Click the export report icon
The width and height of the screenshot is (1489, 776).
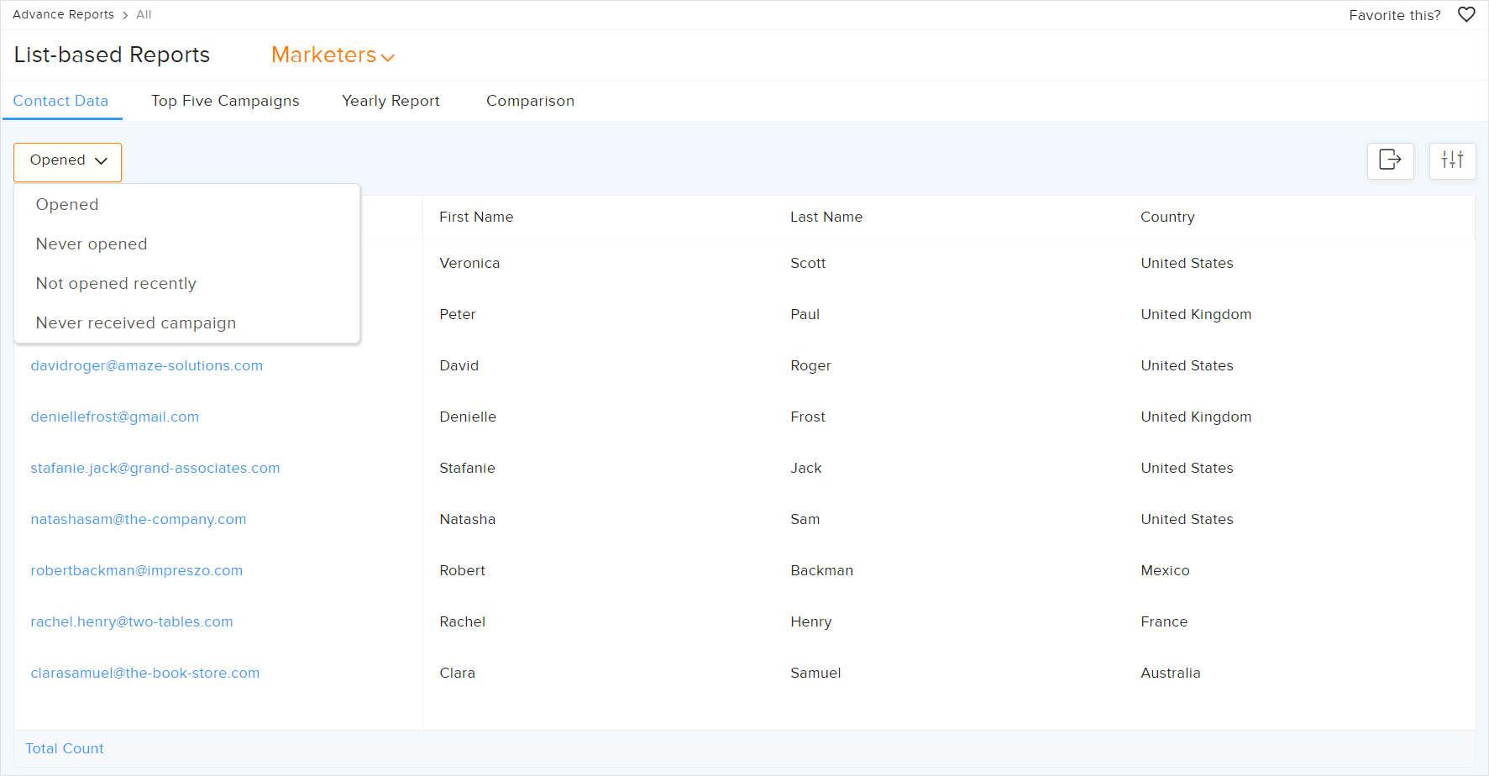click(1390, 160)
